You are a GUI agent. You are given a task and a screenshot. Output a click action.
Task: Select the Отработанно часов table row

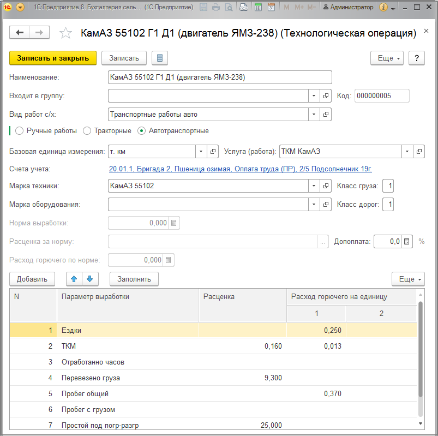pyautogui.click(x=213, y=362)
